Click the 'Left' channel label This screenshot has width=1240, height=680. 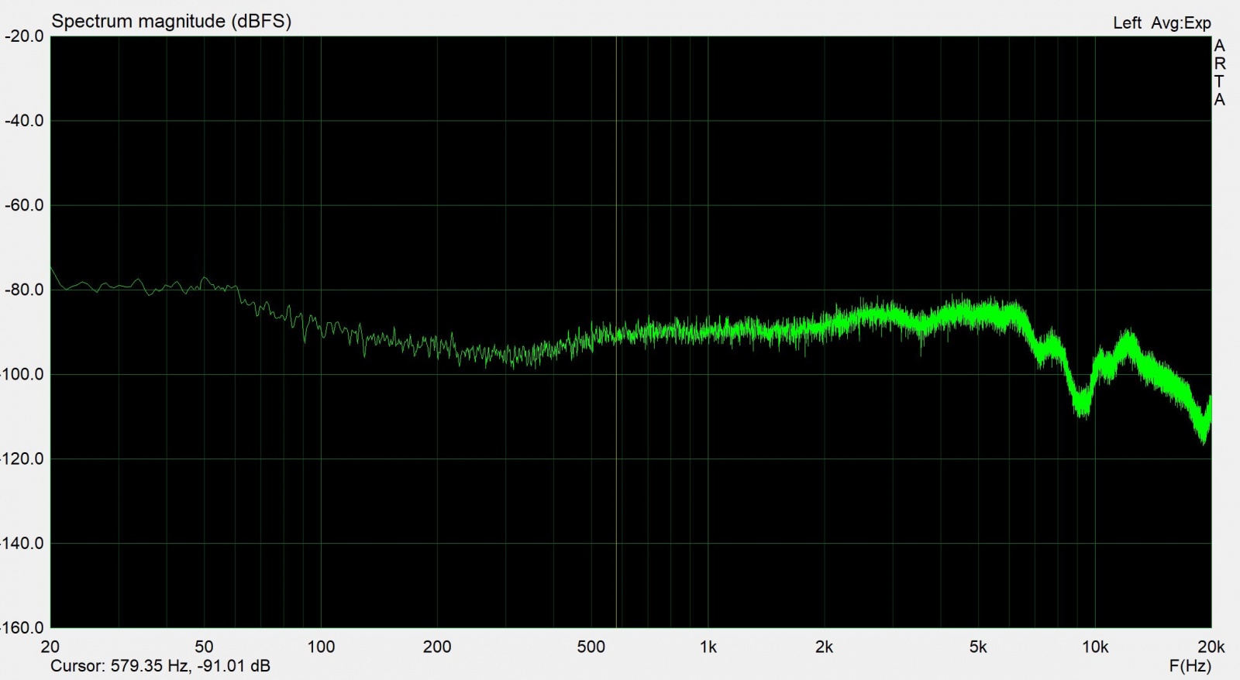coord(1127,22)
